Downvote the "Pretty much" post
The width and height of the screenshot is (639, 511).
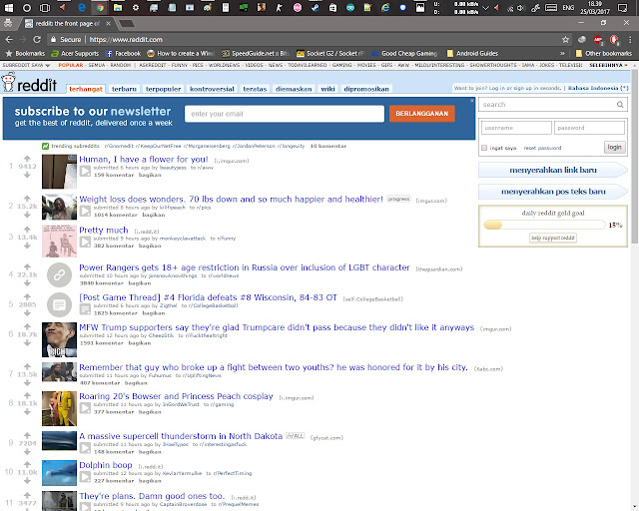click(27, 246)
